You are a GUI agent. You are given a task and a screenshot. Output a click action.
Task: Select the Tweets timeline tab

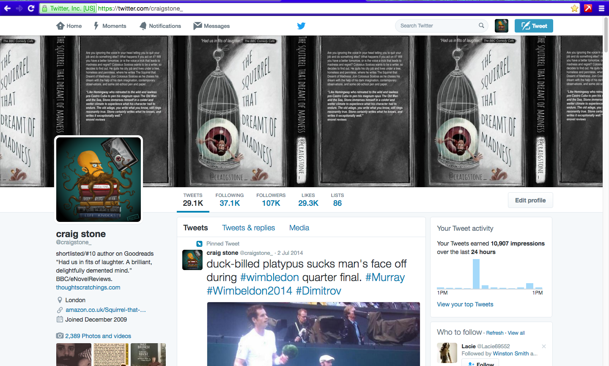click(x=195, y=228)
